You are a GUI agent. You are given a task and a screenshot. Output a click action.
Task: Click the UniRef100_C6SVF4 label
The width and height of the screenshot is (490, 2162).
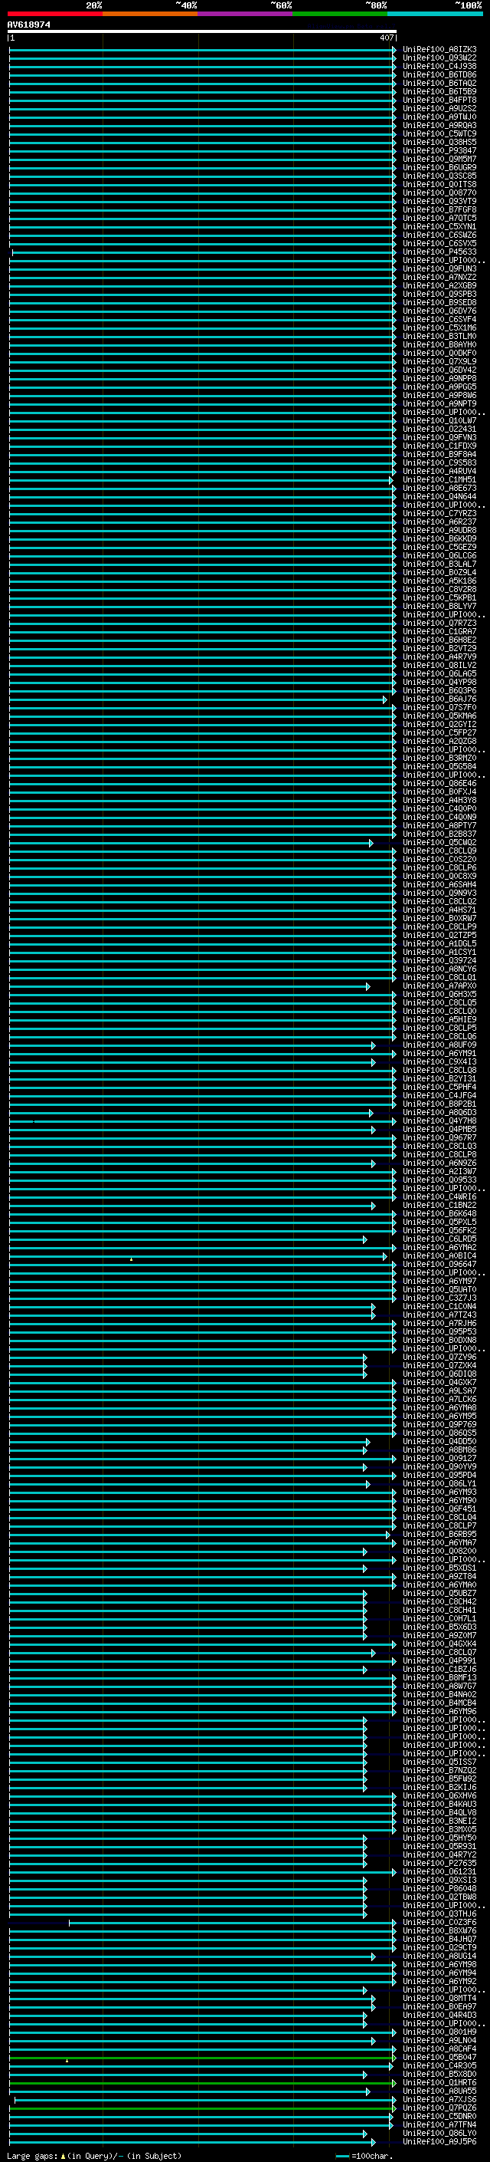[439, 320]
